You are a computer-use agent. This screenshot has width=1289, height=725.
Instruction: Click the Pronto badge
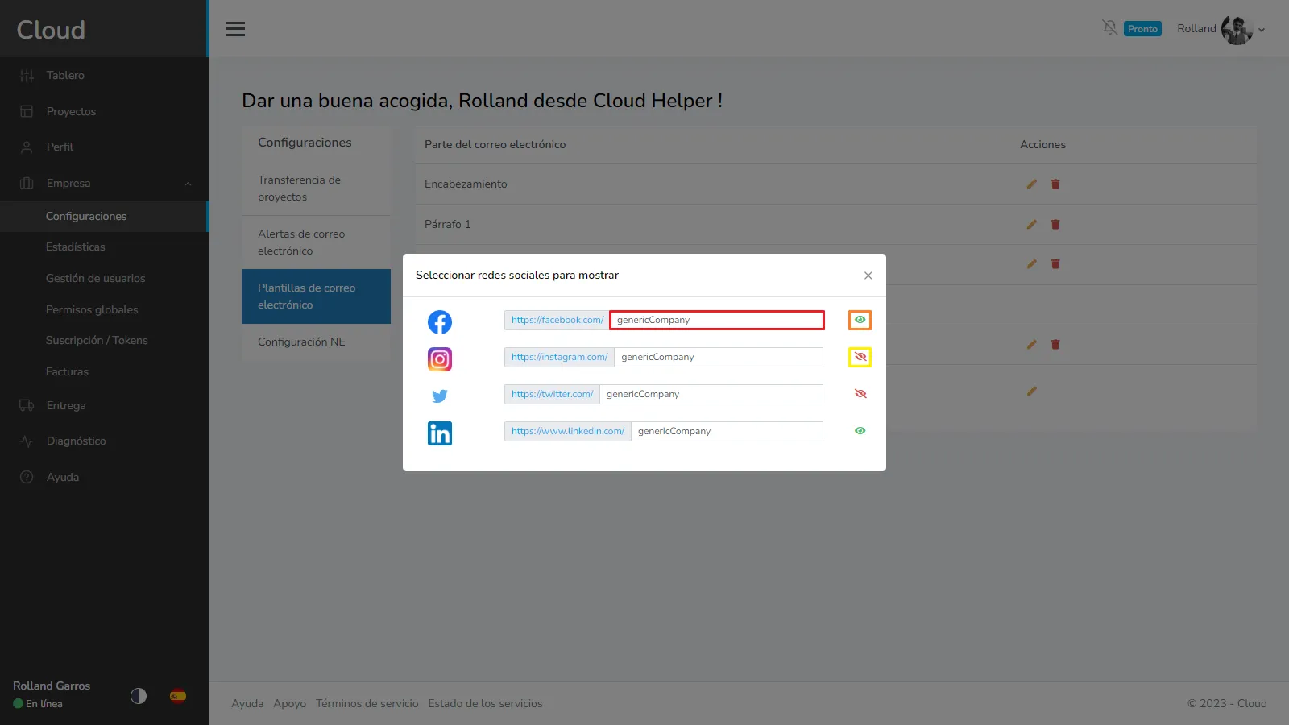click(1142, 29)
